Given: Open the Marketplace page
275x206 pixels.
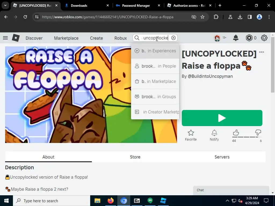Looking at the screenshot, I should 66,38.
